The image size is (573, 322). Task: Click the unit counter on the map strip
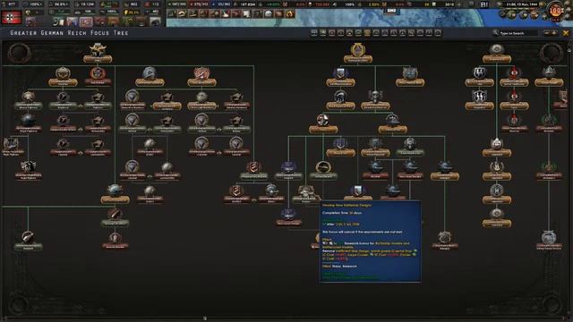[x=391, y=11]
